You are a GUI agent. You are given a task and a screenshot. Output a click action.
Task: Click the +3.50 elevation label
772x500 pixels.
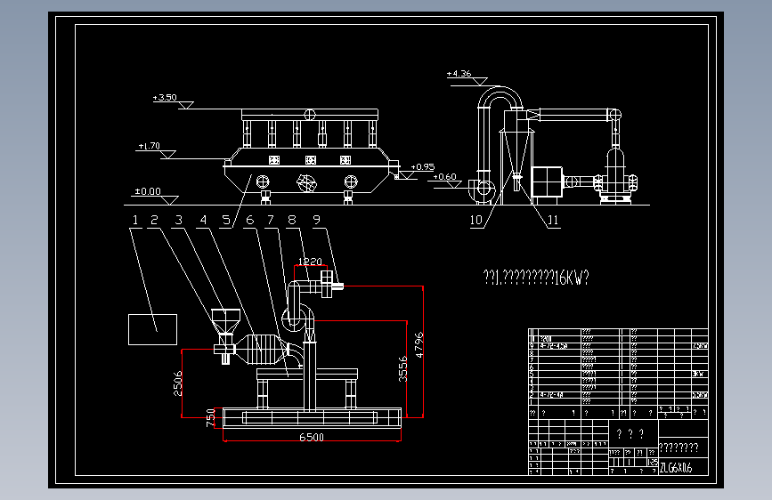coord(165,98)
